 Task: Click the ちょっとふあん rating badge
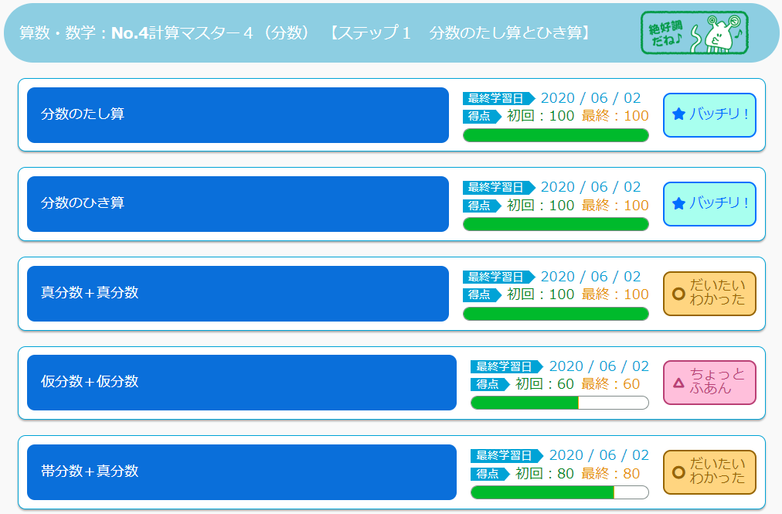pos(709,383)
